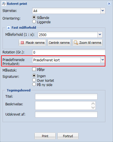Collapse the Fast målforhold section
The height and width of the screenshot is (142, 113).
8,28
